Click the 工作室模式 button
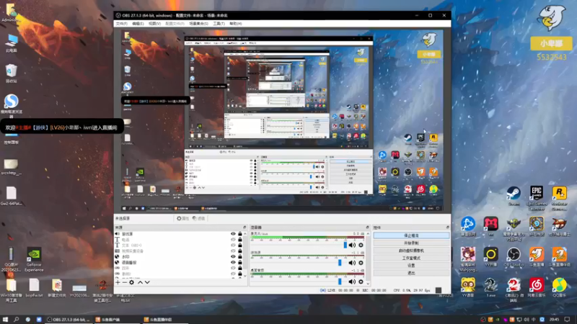577x324 pixels. click(411, 258)
